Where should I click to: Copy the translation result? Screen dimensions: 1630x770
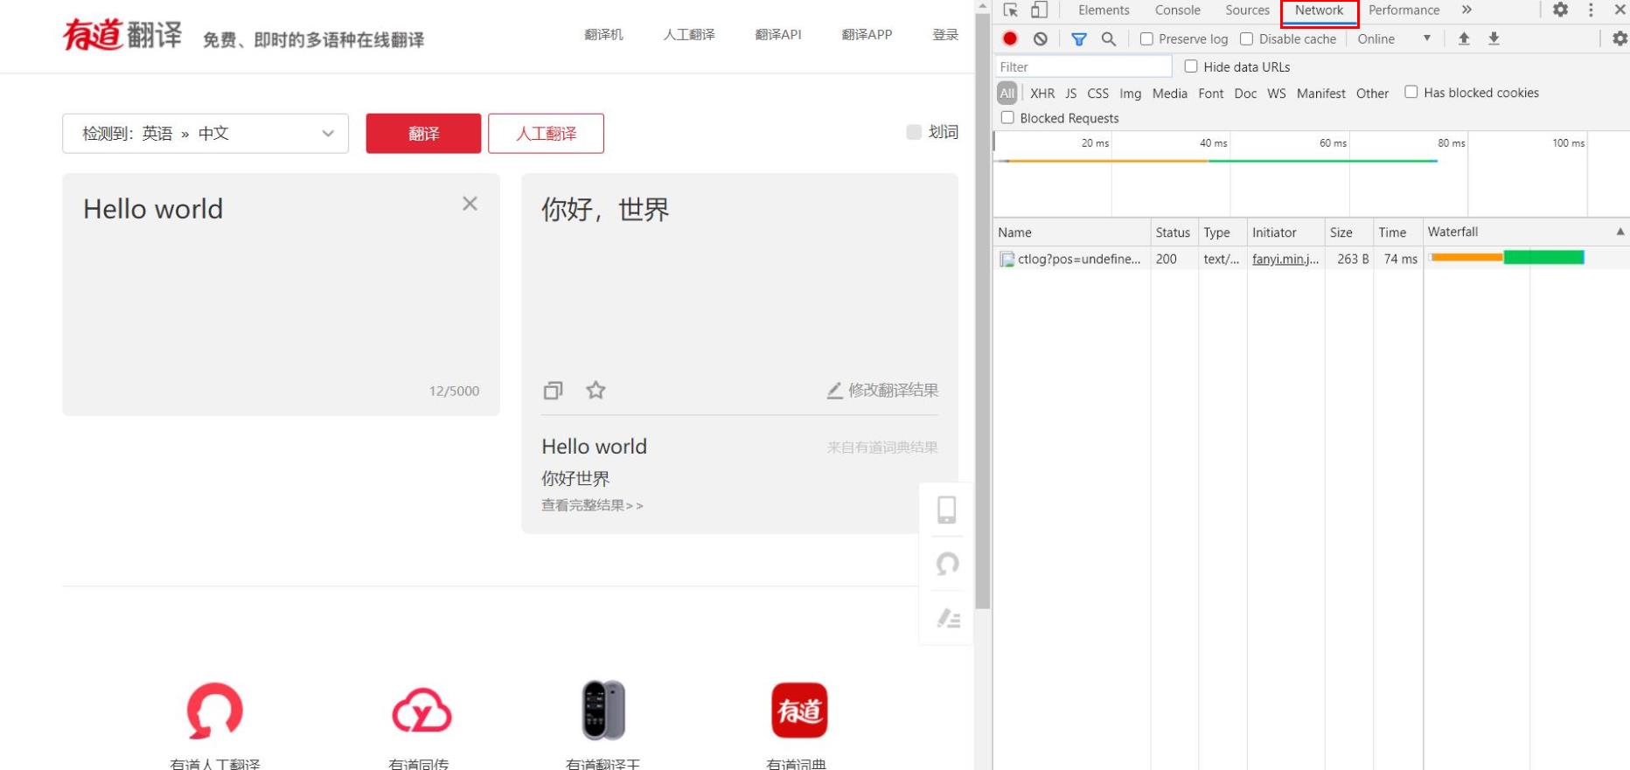554,390
